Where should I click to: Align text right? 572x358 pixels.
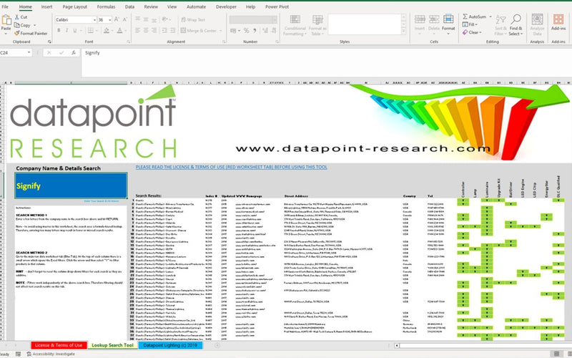(x=154, y=31)
